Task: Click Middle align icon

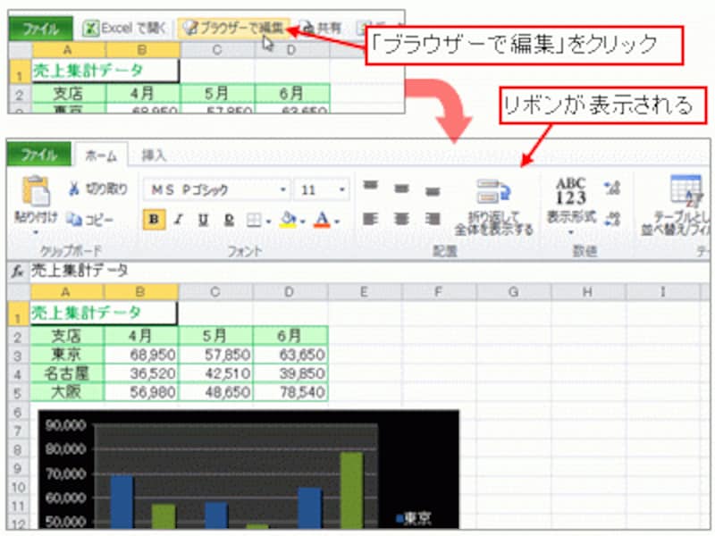Action: click(x=401, y=188)
